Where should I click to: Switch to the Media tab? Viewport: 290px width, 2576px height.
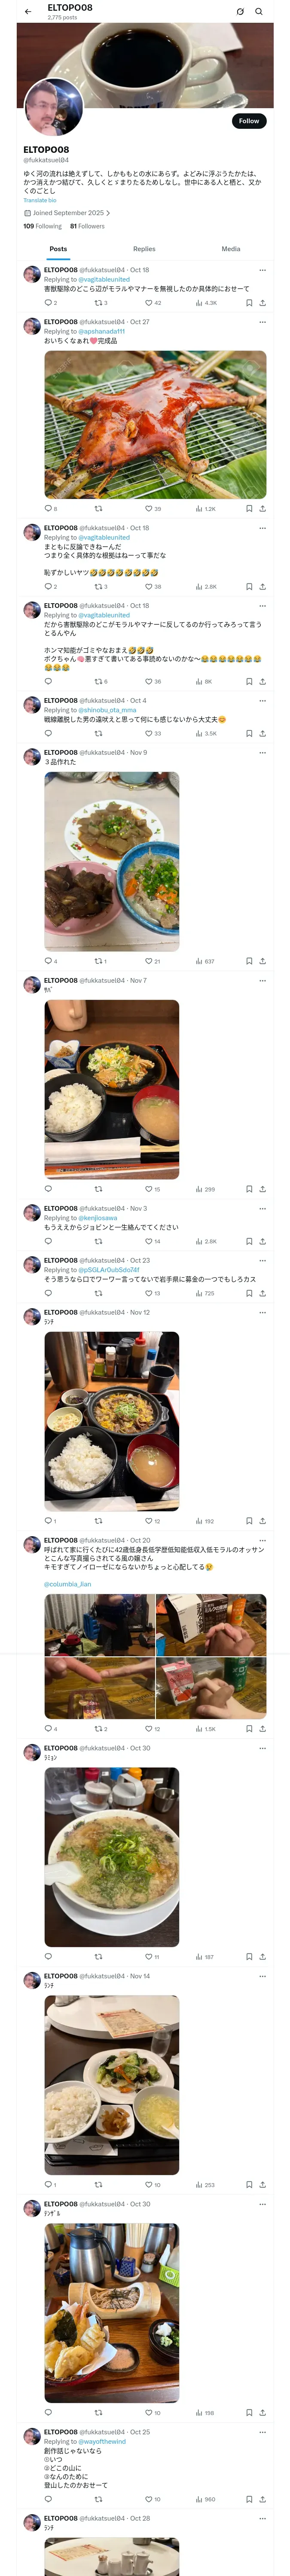[x=231, y=249]
